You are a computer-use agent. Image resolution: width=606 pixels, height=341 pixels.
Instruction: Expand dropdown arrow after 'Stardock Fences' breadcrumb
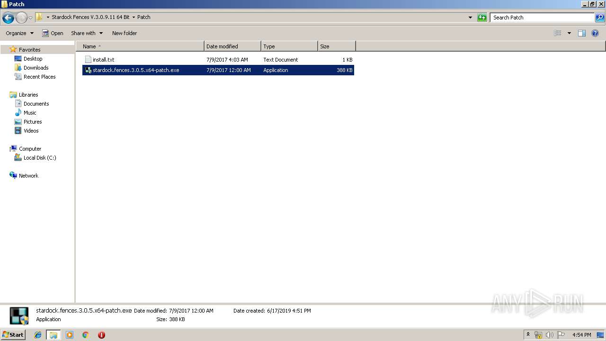(134, 17)
